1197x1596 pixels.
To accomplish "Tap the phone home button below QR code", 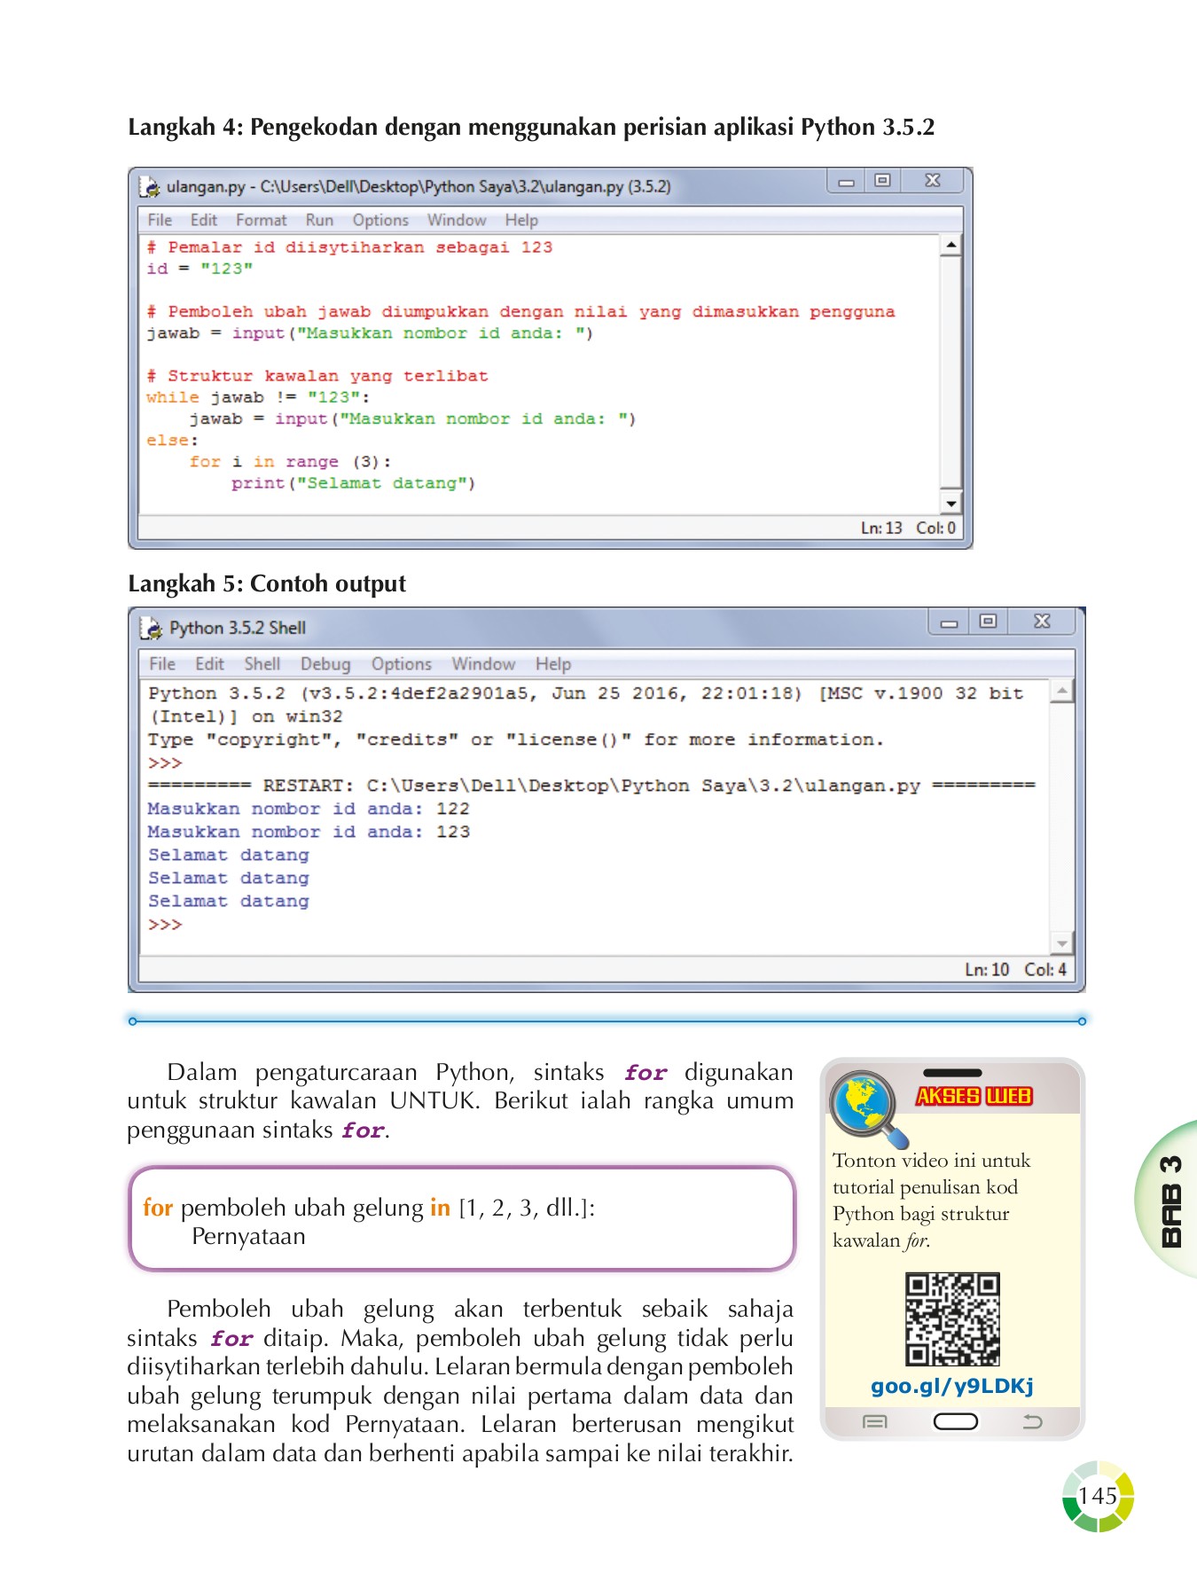I will coord(955,1422).
